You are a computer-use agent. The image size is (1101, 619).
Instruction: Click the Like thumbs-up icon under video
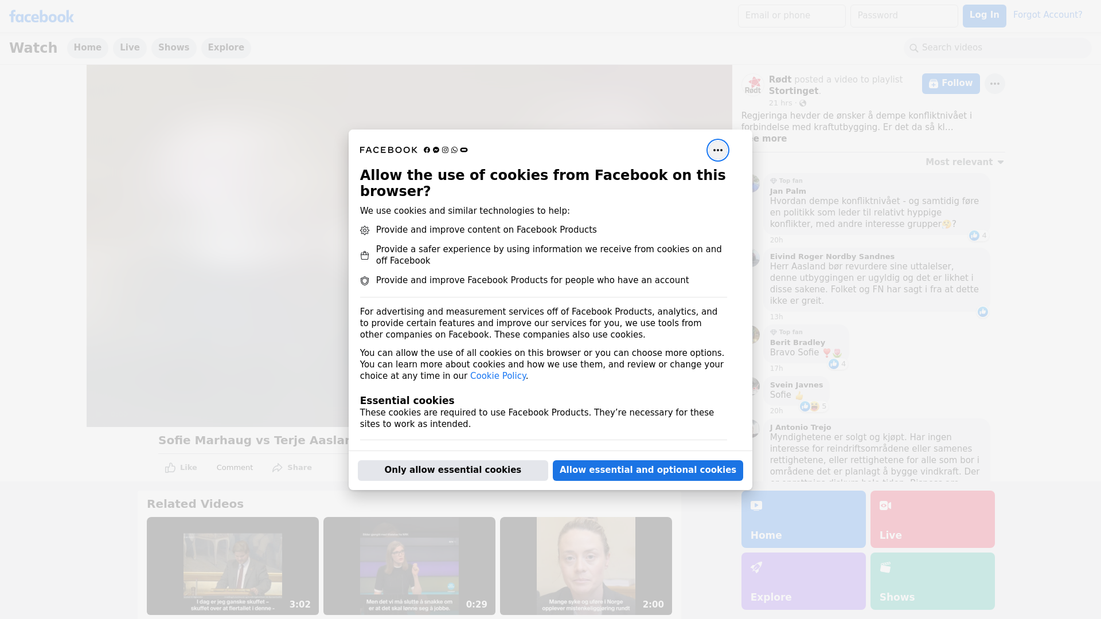(x=170, y=468)
